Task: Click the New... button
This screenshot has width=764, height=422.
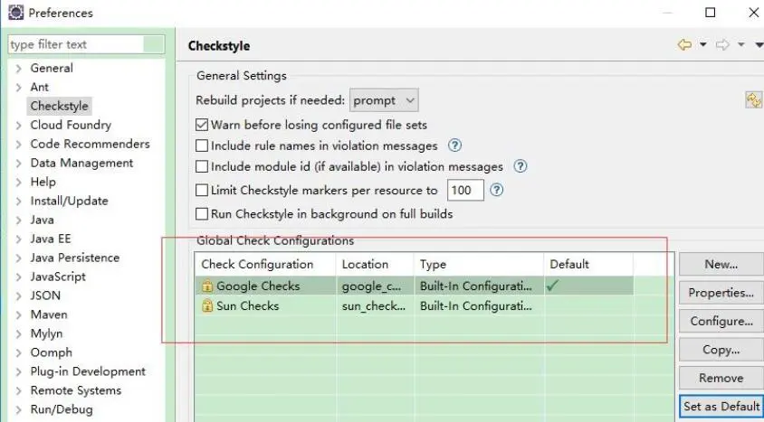Action: click(721, 264)
